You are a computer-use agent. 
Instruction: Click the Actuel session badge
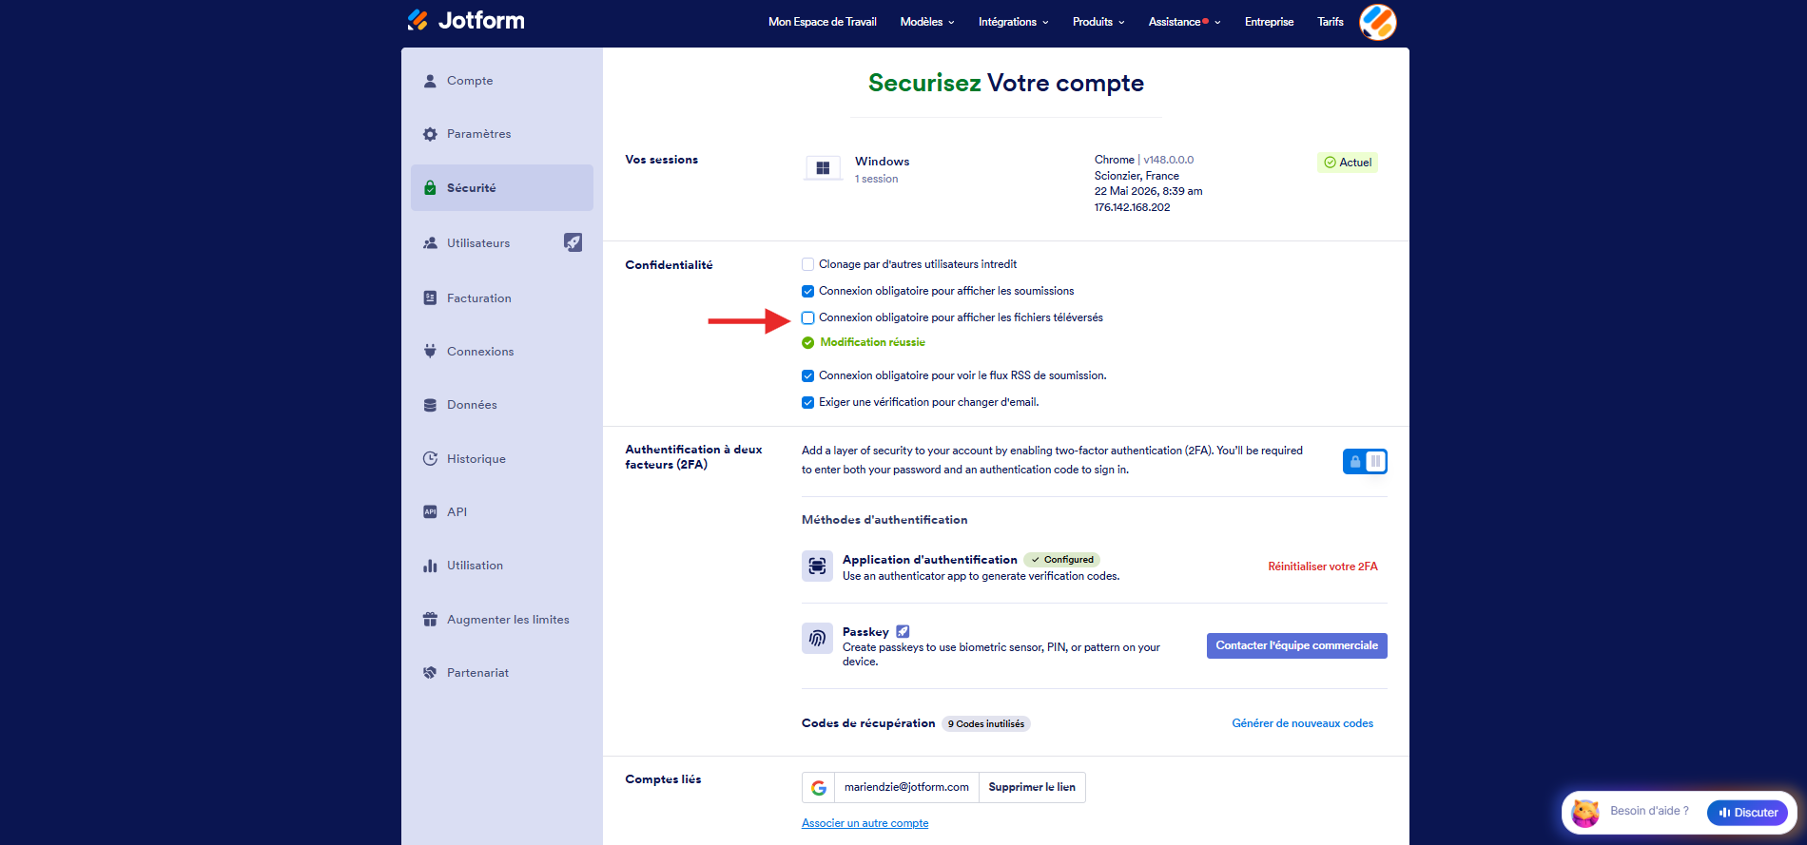[x=1348, y=163]
